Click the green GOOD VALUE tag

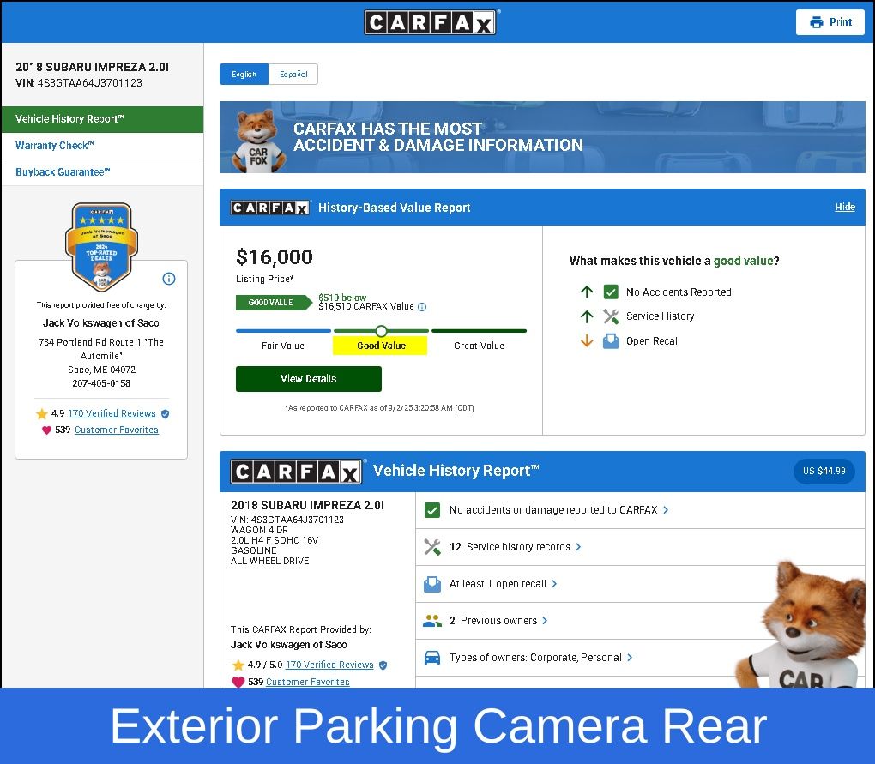click(274, 302)
